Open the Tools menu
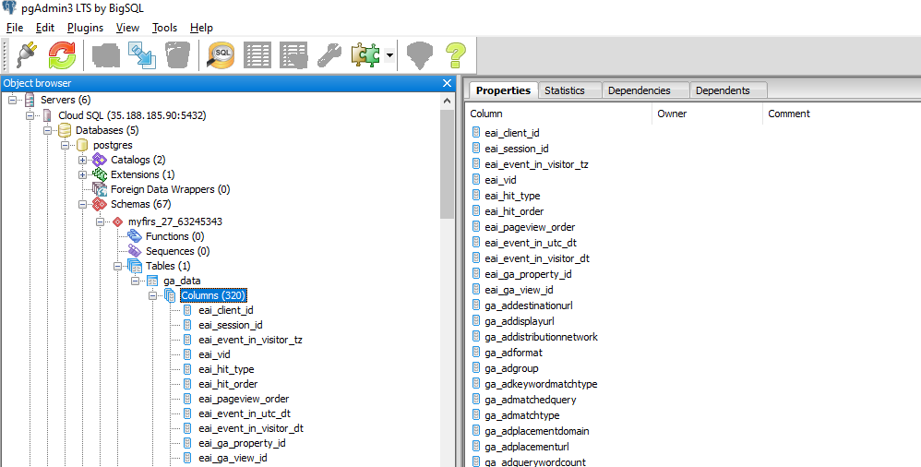Viewport: 921px width, 467px height. pos(164,28)
